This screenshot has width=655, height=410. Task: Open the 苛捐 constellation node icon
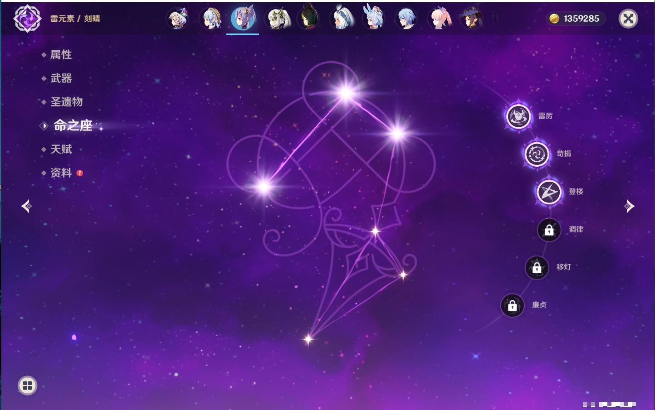[537, 154]
